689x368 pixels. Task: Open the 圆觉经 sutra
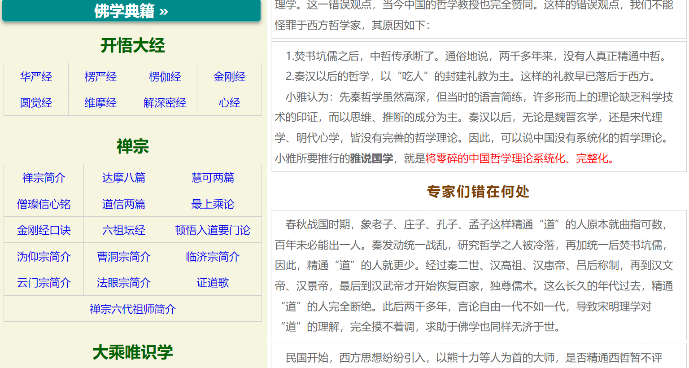coord(36,103)
